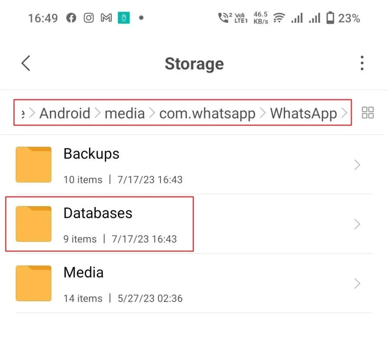Select Android in the breadcrumb path
This screenshot has height=340, width=388.
tap(65, 113)
